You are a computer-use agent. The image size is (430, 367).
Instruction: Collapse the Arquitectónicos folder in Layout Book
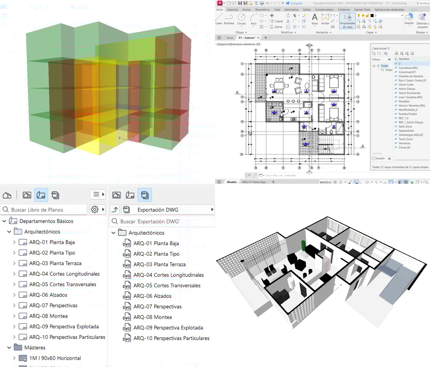tap(9, 232)
